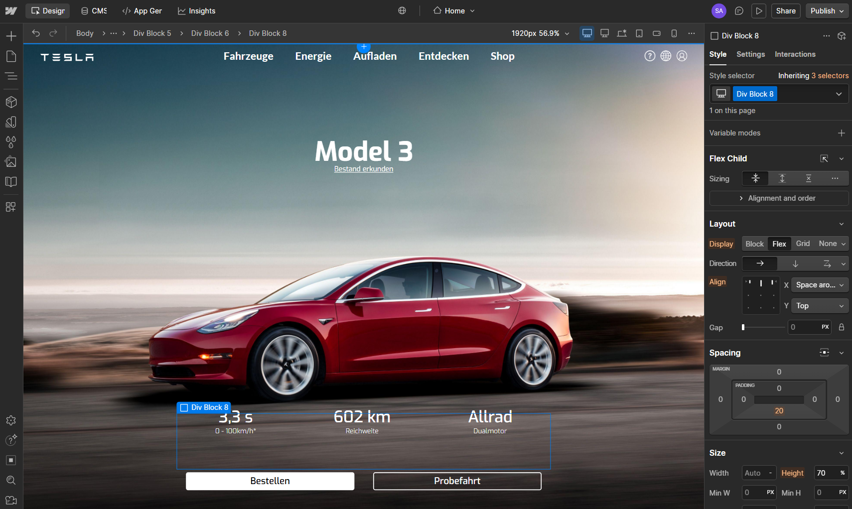Open the Home page dropdown
852x509 pixels.
tap(454, 11)
